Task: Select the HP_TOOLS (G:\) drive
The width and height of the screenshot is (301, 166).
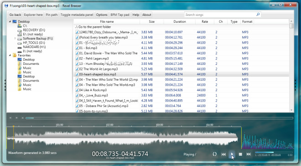Action: pos(34,43)
